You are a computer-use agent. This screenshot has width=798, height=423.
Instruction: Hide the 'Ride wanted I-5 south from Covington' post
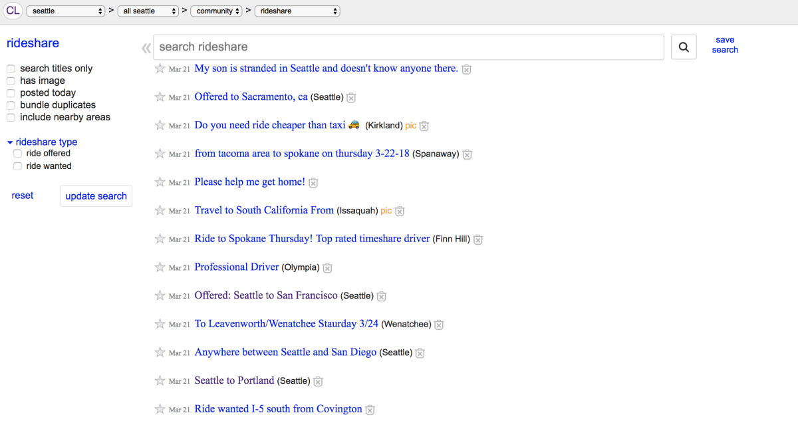tap(369, 410)
